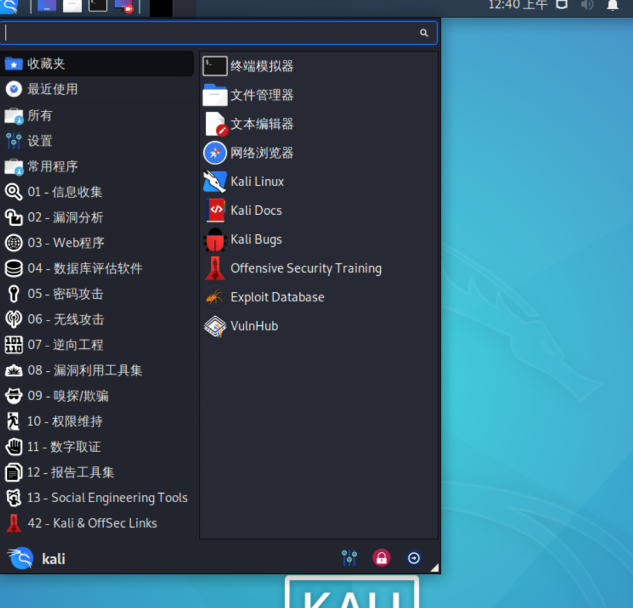
Task: Launch the Exploit Database spider icon
Action: point(215,298)
